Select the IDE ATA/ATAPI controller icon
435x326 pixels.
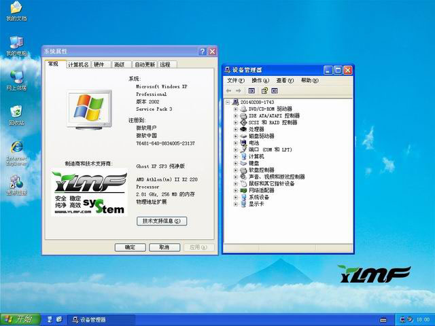pyautogui.click(x=243, y=115)
